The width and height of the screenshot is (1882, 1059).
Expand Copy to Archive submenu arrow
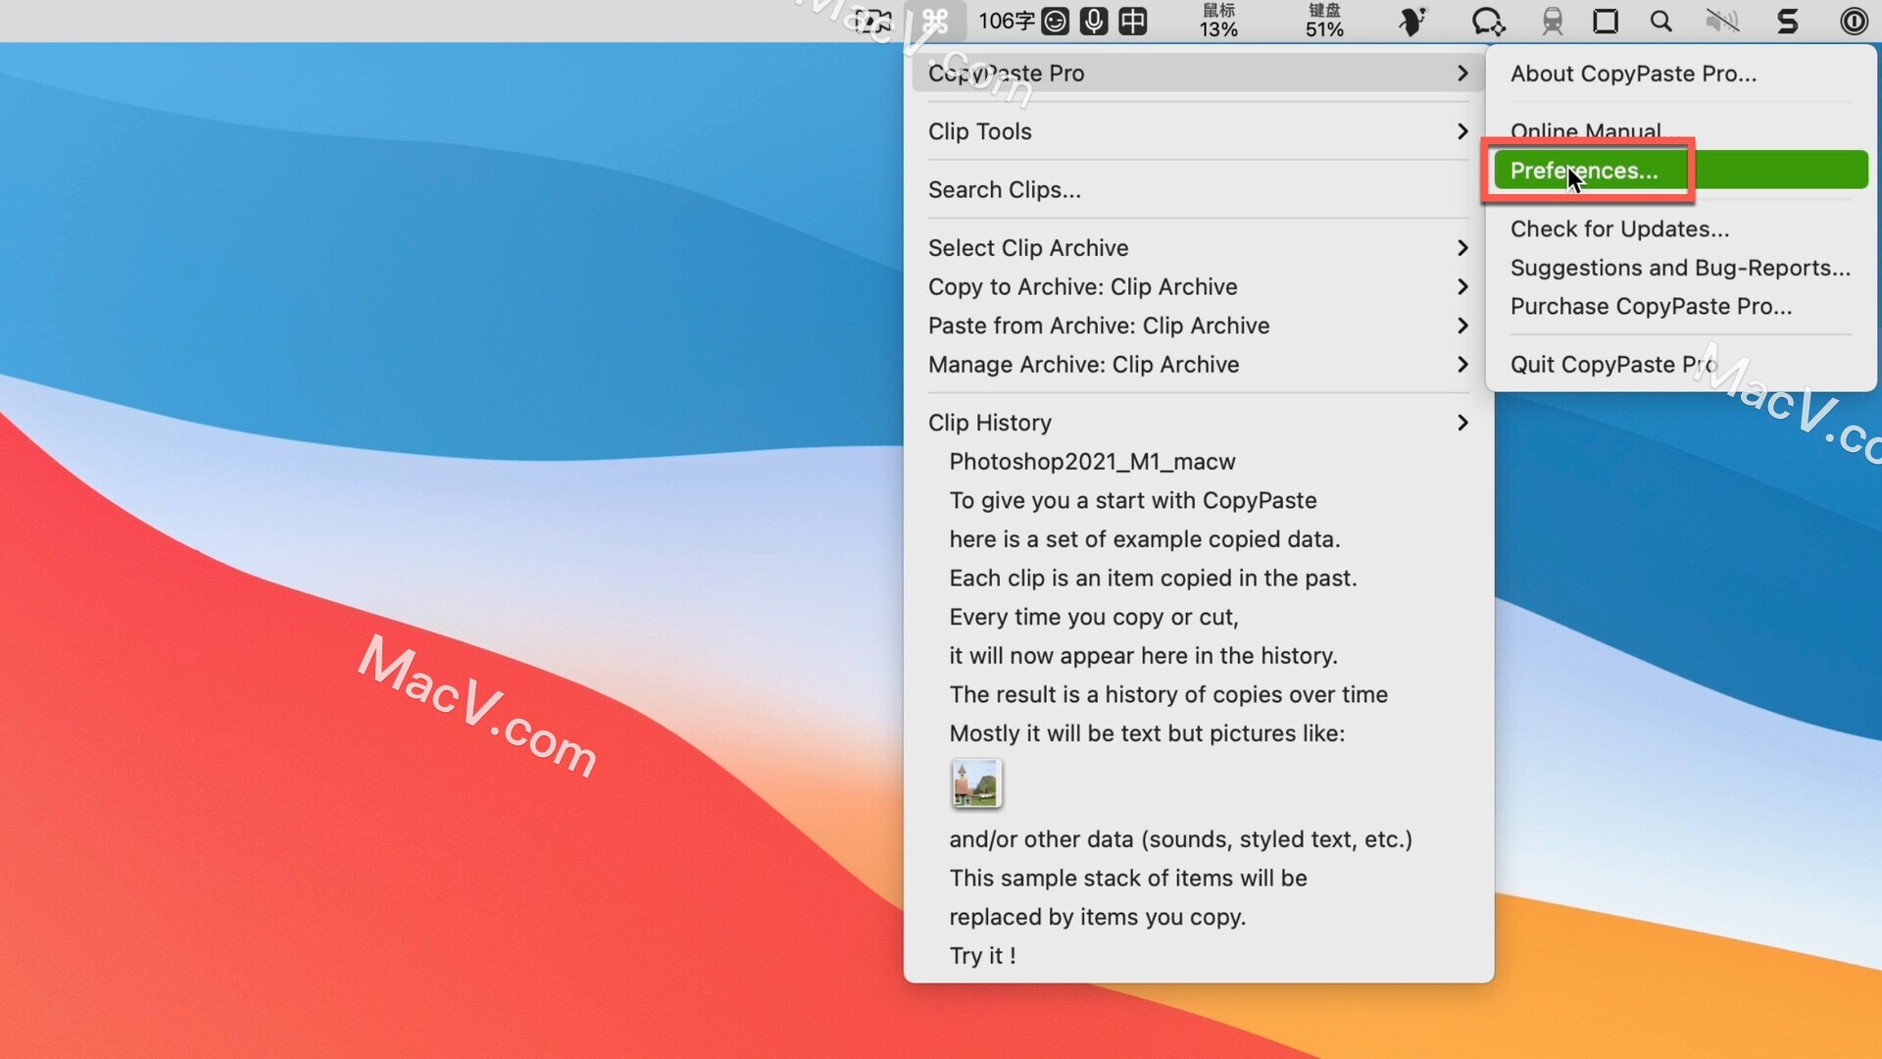[1462, 286]
